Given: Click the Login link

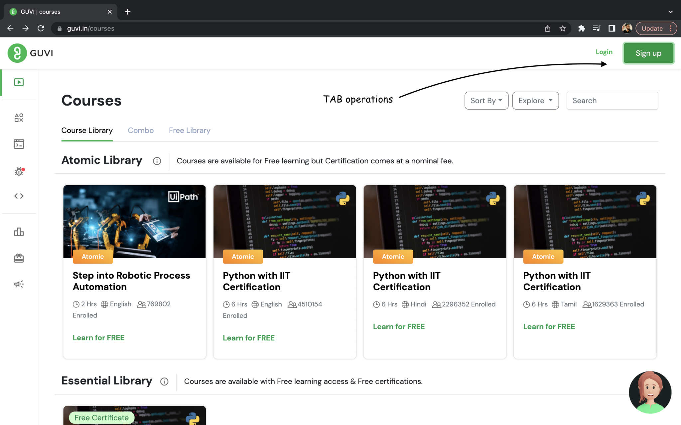Looking at the screenshot, I should point(604,52).
